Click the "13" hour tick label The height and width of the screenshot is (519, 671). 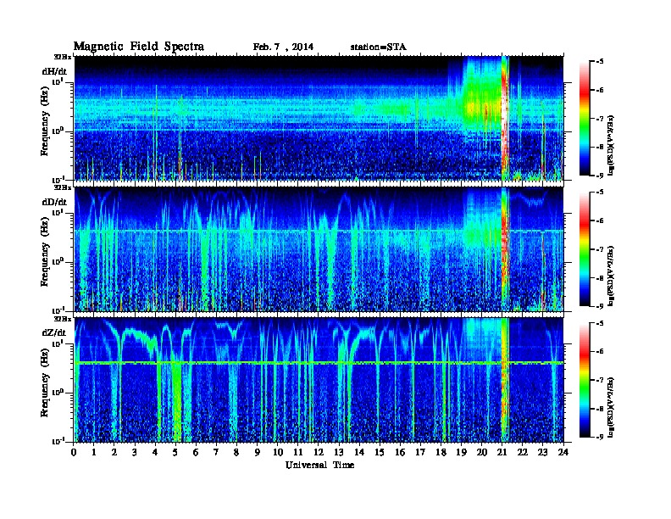[x=339, y=453]
